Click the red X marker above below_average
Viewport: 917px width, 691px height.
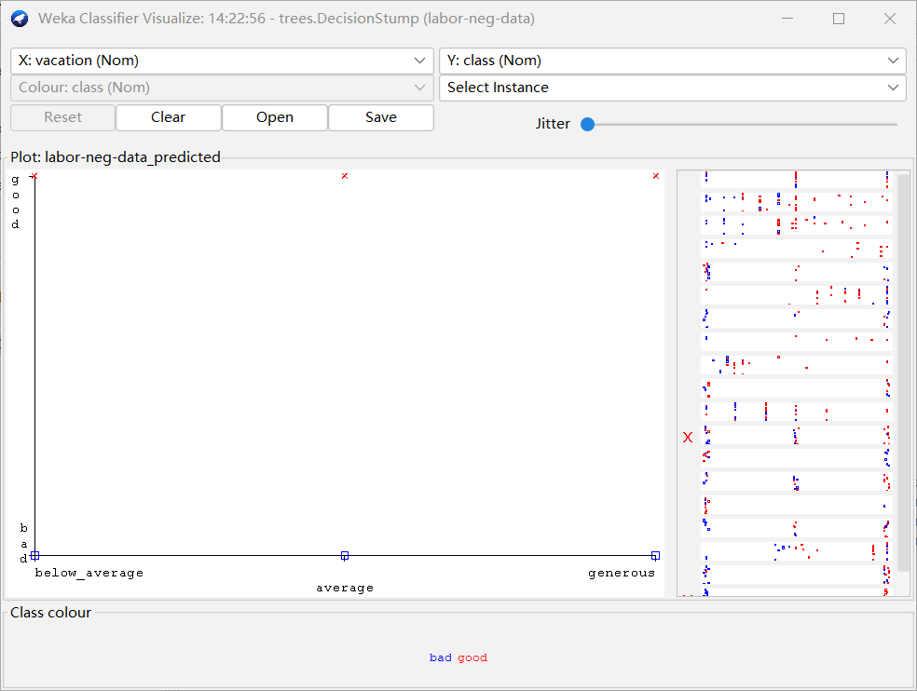pos(34,176)
